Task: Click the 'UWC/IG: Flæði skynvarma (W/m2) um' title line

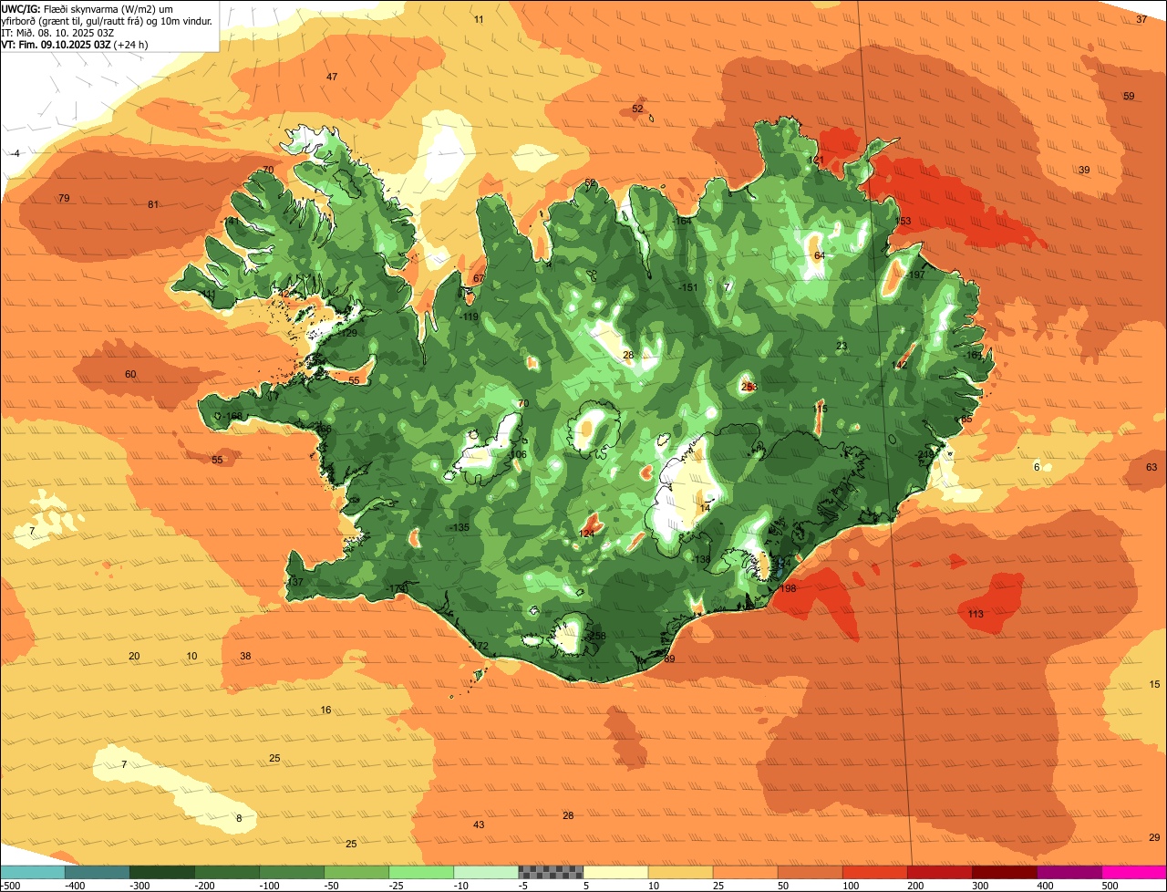Action: coord(88,7)
